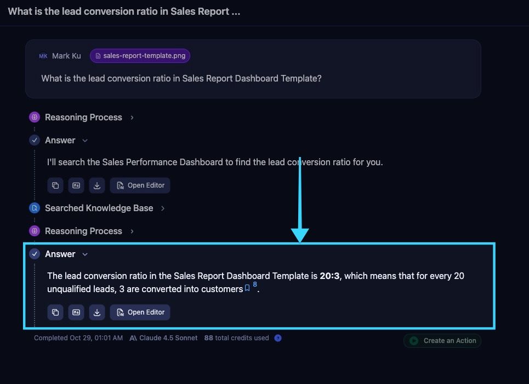Expand the Searched Knowledge Base step

[x=163, y=208]
